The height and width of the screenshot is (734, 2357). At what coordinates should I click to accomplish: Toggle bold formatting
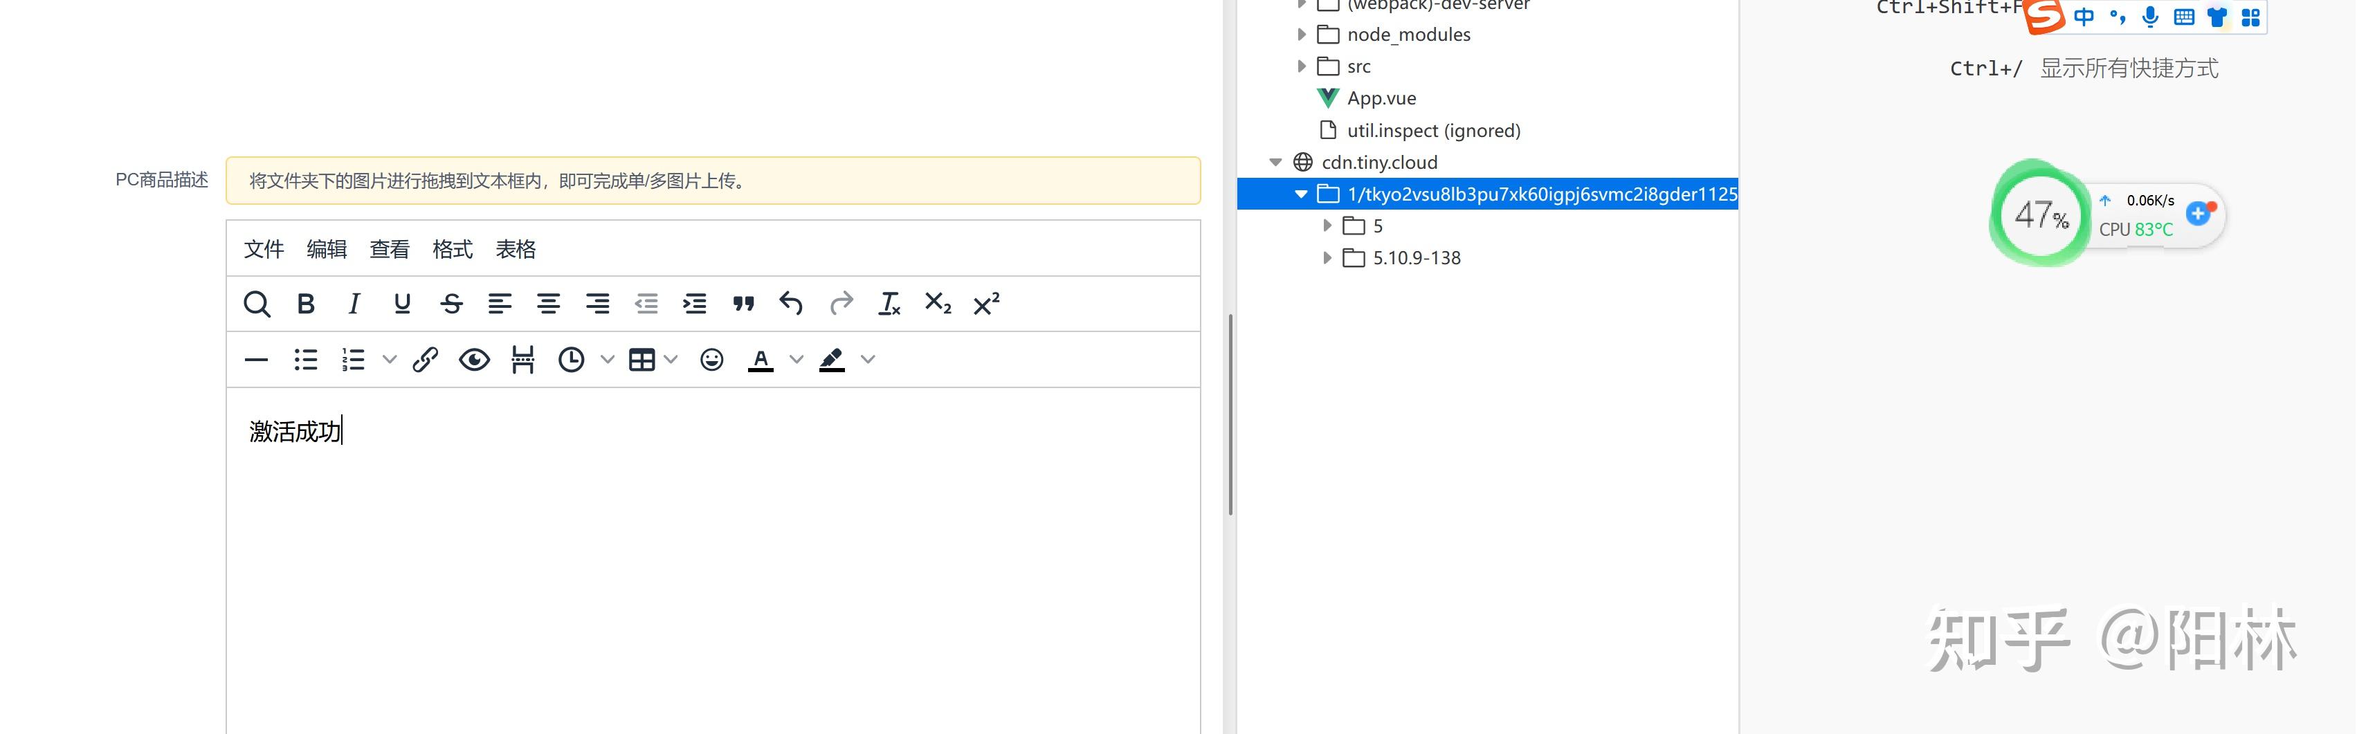point(306,304)
